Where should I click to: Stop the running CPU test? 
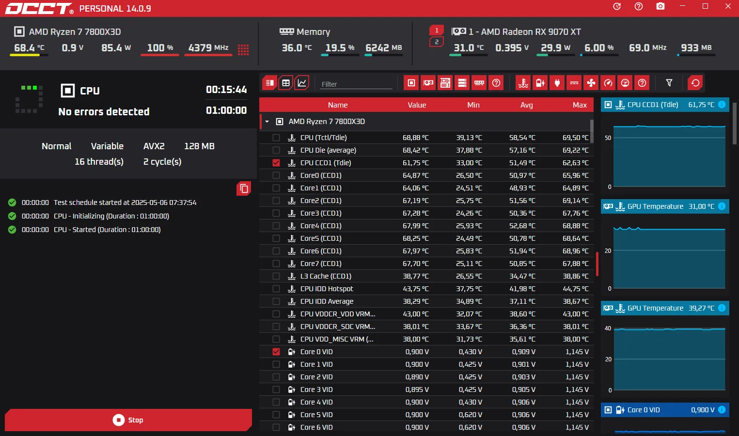(x=128, y=420)
